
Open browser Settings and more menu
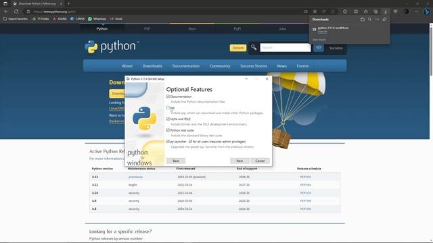click(416, 11)
